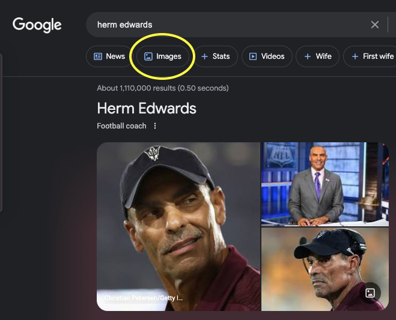Open the Videos filter chip

pos(267,56)
